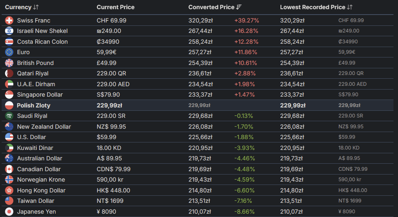
Task: Click the Swiss Franc flag icon
Action: click(x=9, y=20)
